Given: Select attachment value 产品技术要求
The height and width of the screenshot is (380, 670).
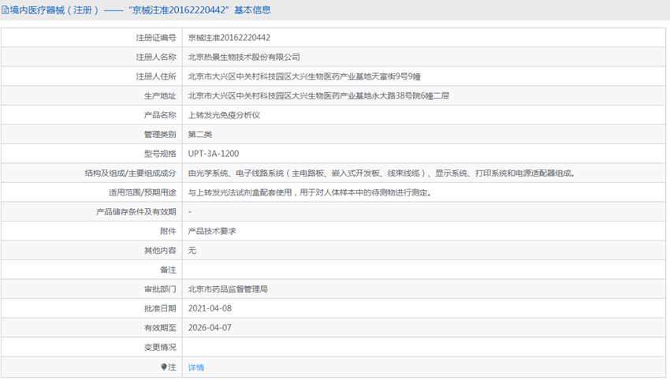Looking at the screenshot, I should (x=212, y=231).
